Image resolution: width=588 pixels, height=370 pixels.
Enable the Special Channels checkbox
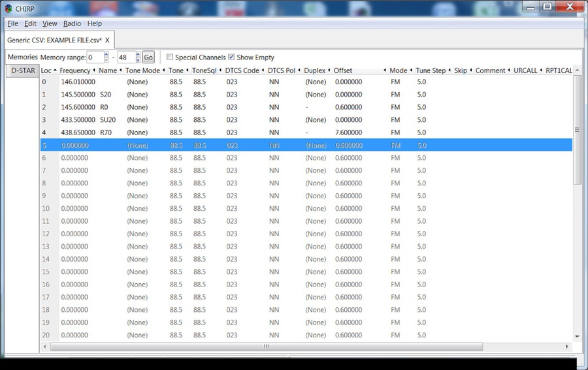tap(170, 57)
